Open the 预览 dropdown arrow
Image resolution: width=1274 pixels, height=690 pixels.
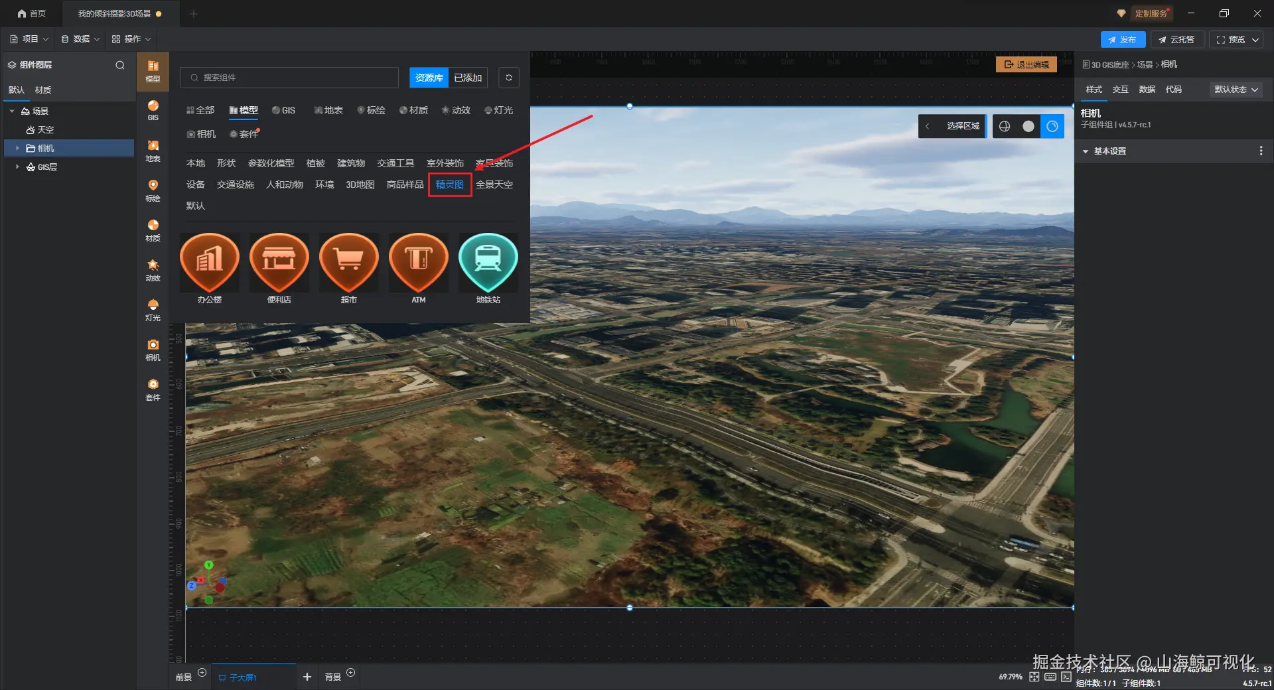[x=1255, y=40]
